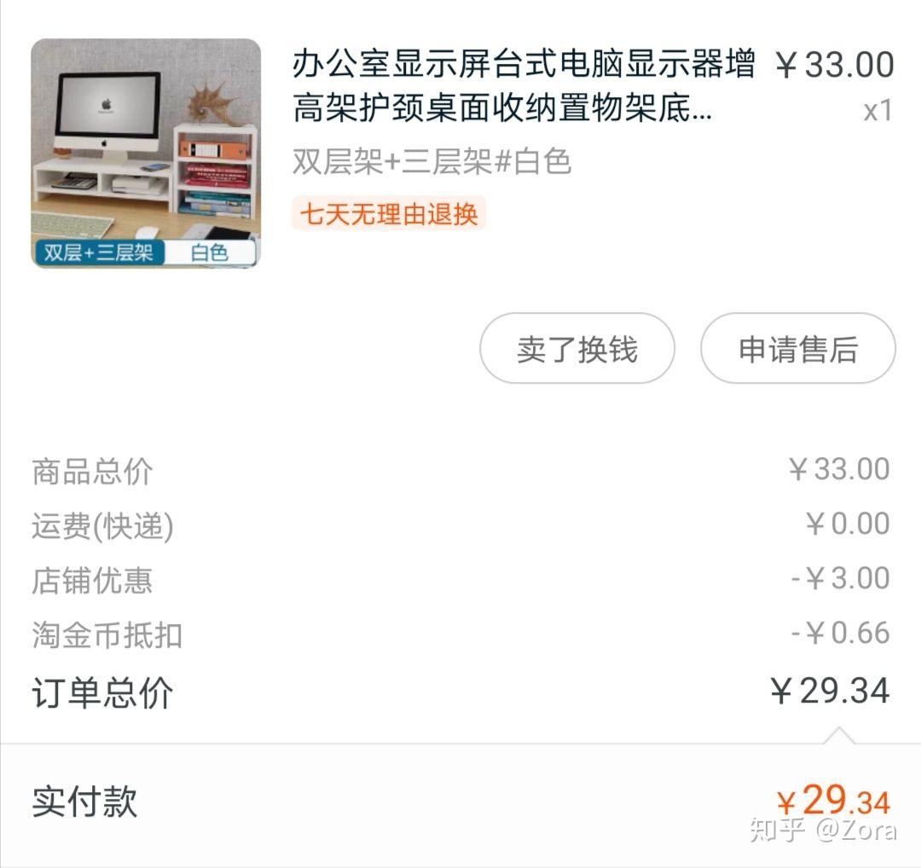Tap the 白色 badge on the thumbnail
This screenshot has height=868, width=921.
pyautogui.click(x=210, y=252)
